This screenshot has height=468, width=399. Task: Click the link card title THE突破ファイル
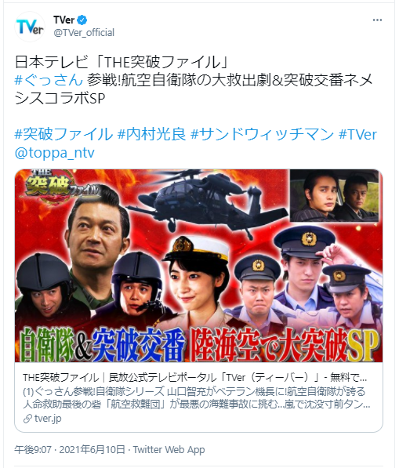[60, 378]
